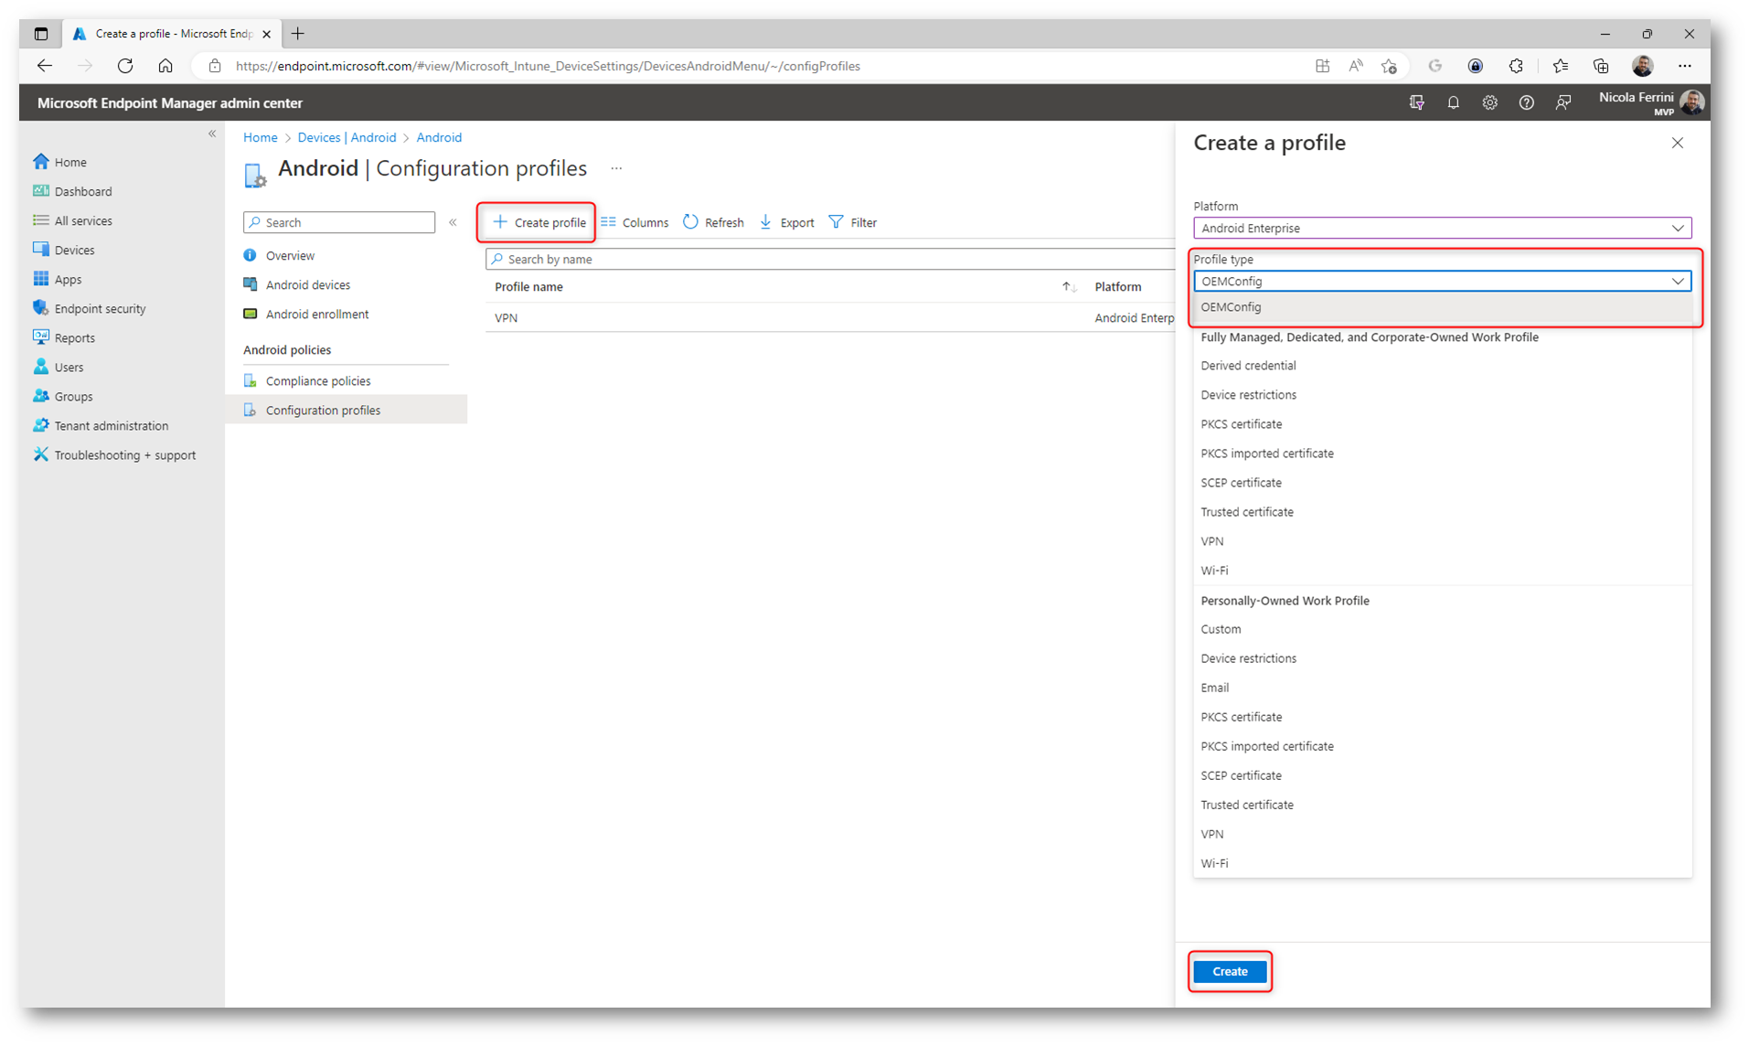Select VPN under Fully Managed

click(1442, 541)
